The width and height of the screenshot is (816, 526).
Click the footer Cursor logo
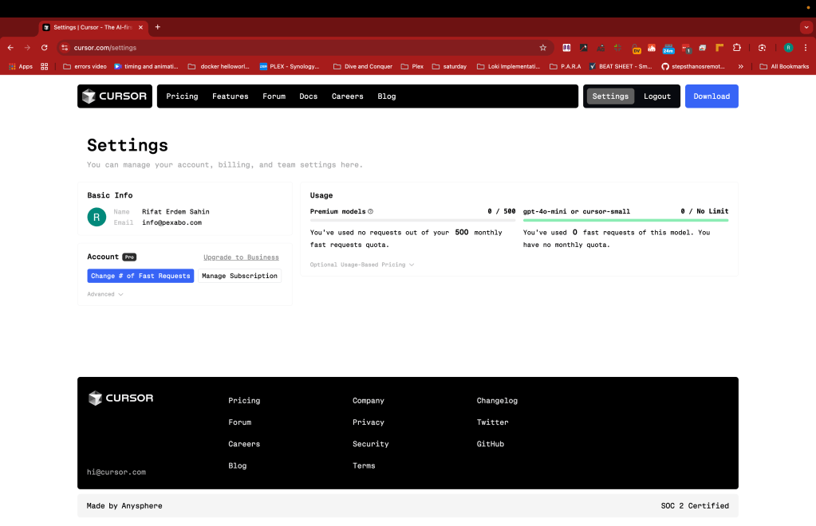120,398
